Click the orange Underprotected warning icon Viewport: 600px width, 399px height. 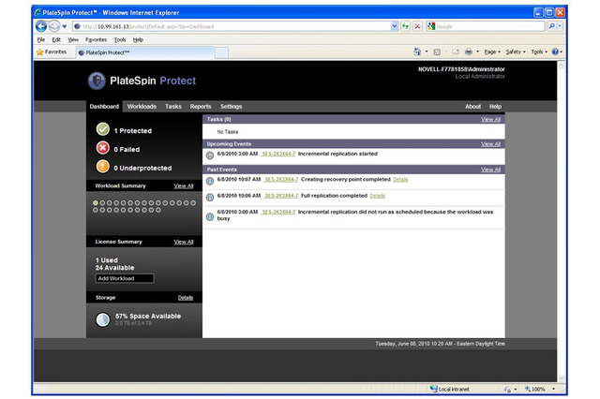click(102, 167)
